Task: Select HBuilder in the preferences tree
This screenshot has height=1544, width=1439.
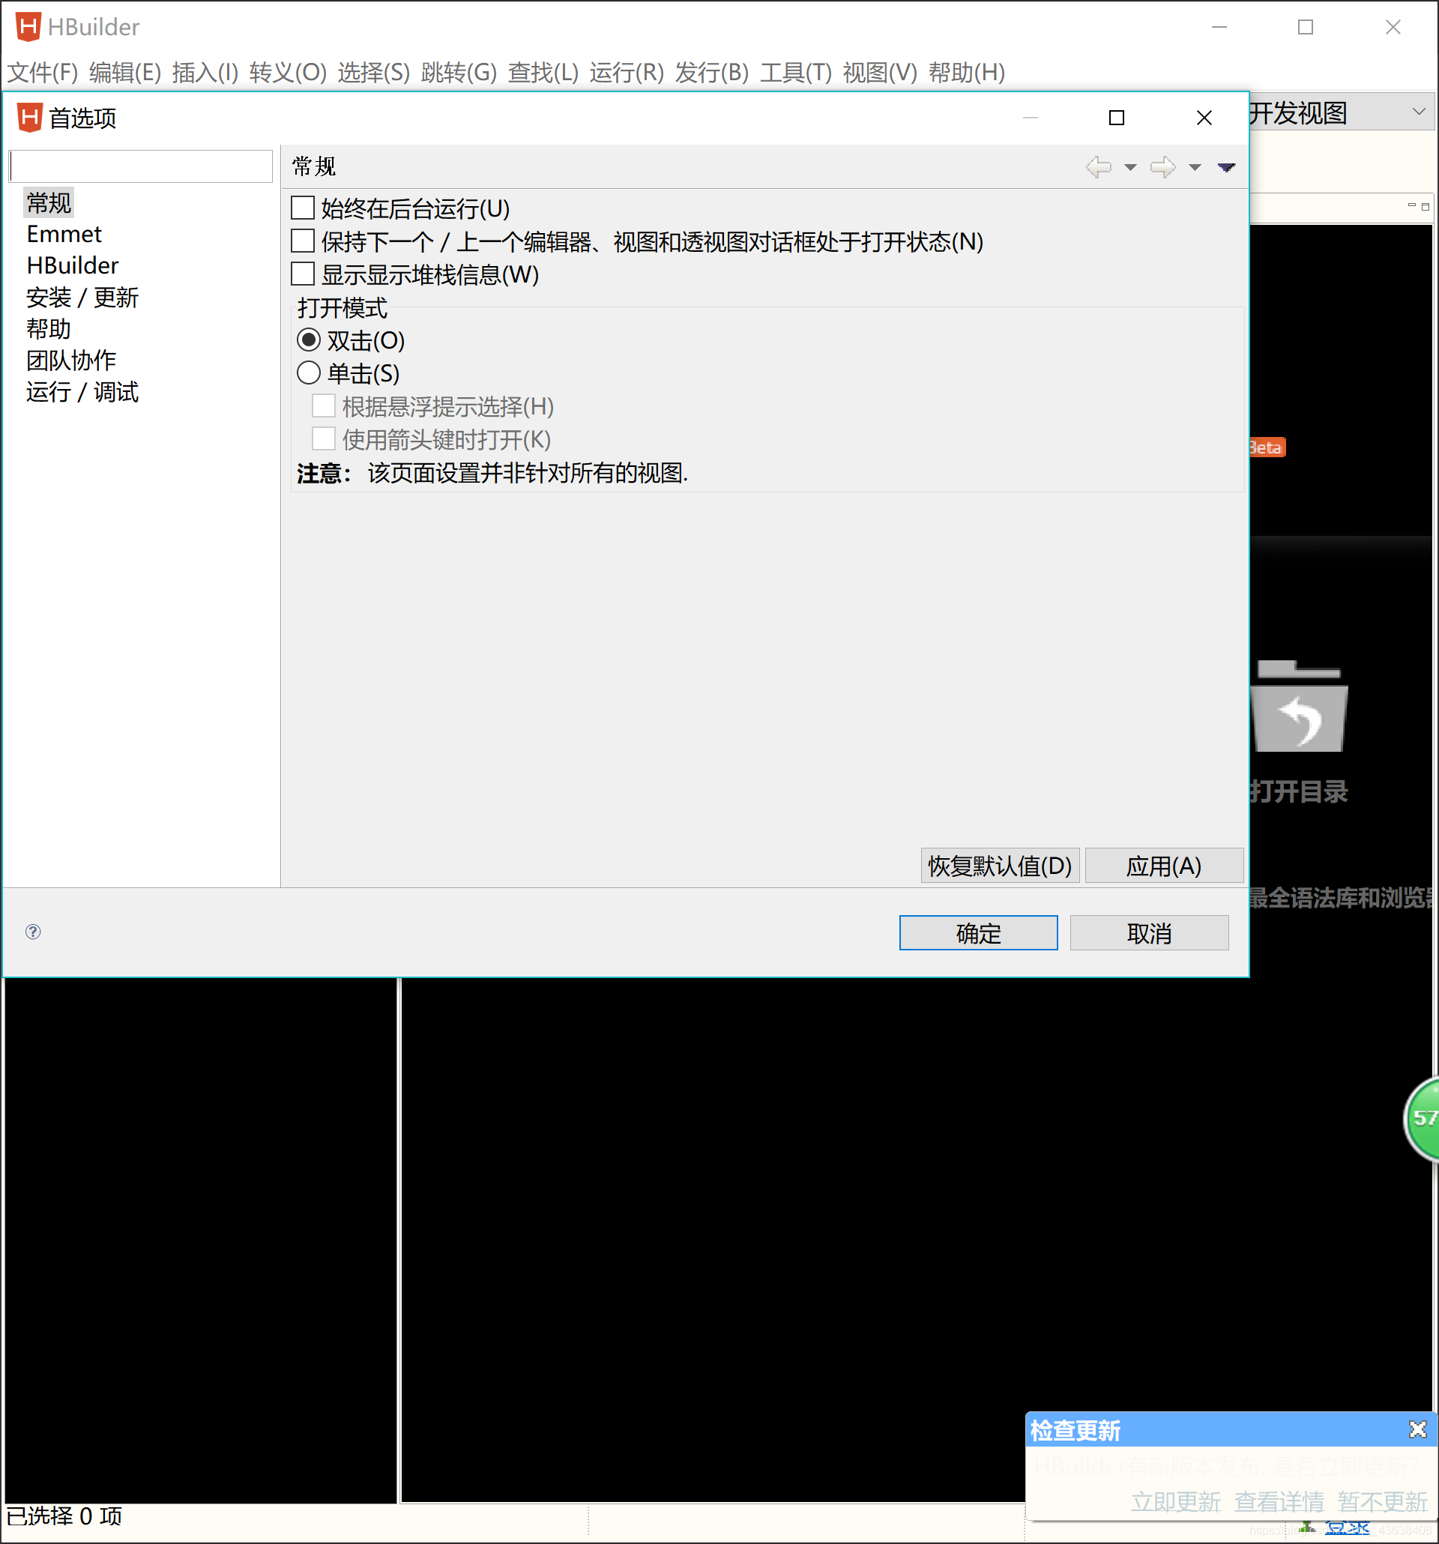Action: pos(72,265)
